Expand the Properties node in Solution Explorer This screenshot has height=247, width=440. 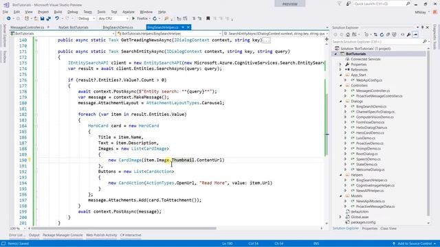(x=340, y=64)
